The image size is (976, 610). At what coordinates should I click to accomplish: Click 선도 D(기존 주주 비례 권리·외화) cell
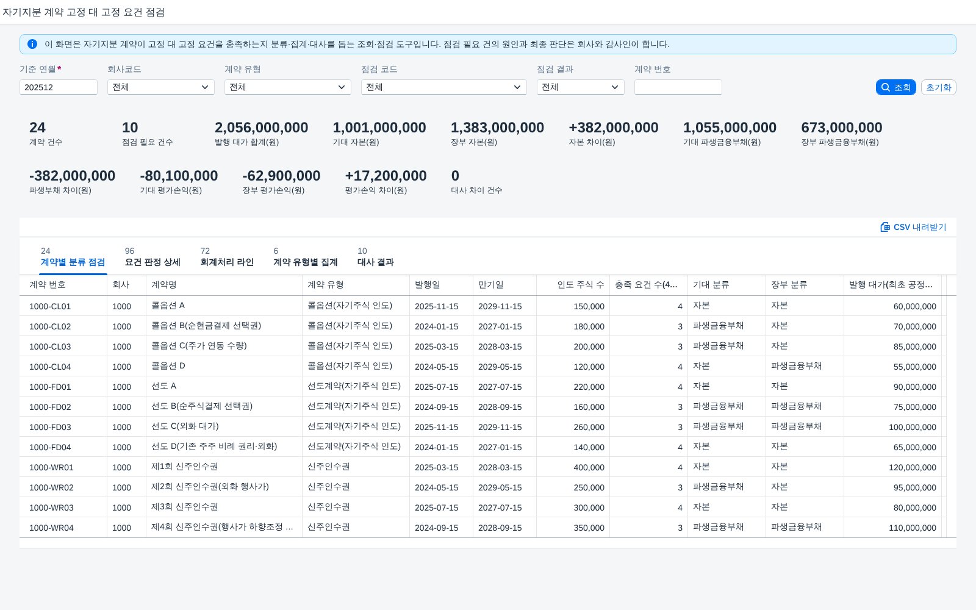coord(224,447)
